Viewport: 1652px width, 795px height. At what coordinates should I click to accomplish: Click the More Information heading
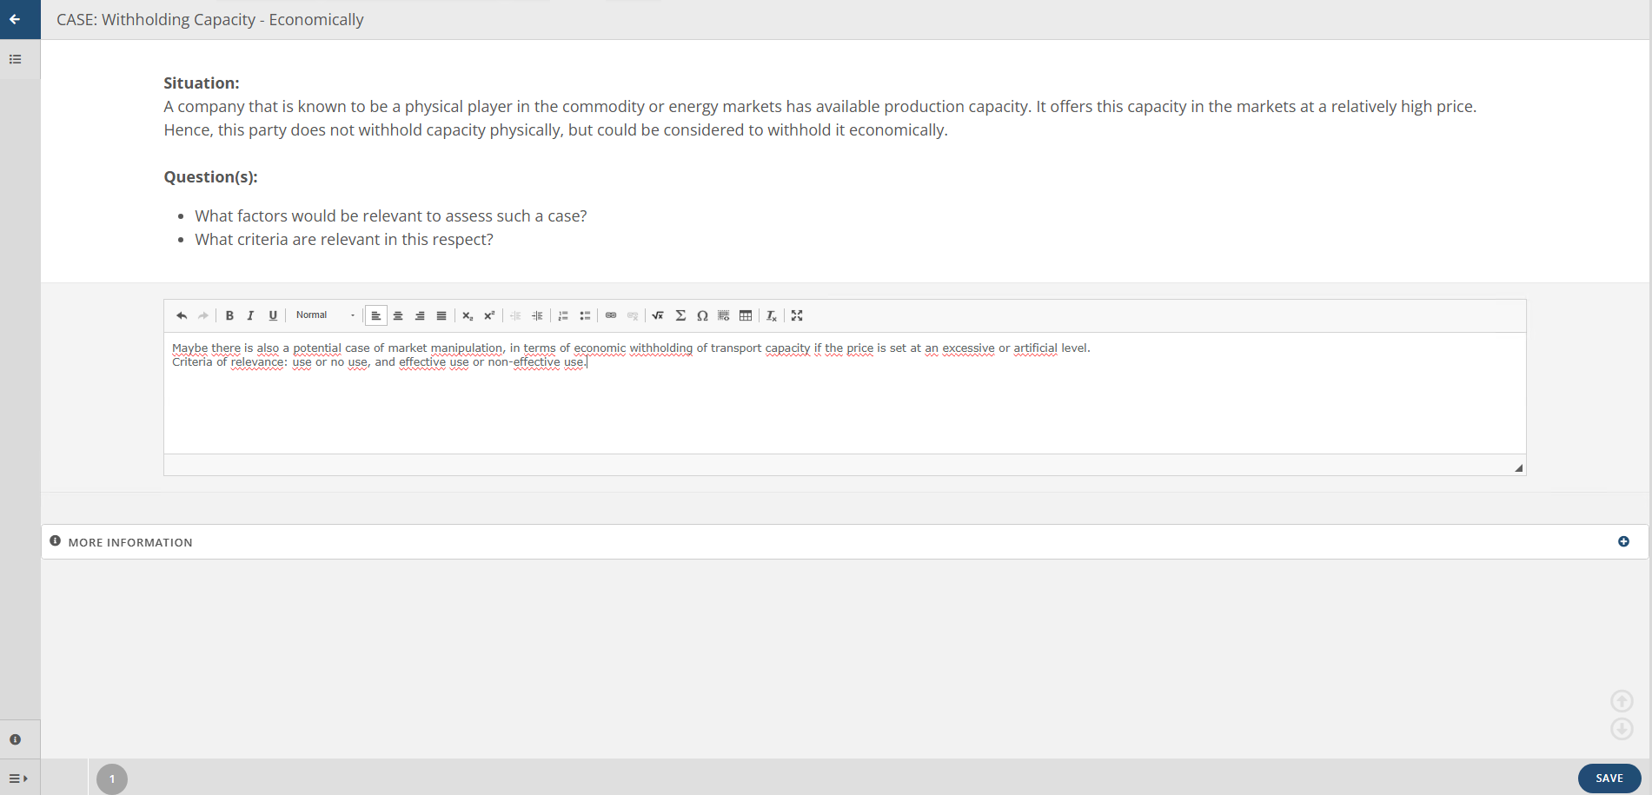[x=130, y=542]
